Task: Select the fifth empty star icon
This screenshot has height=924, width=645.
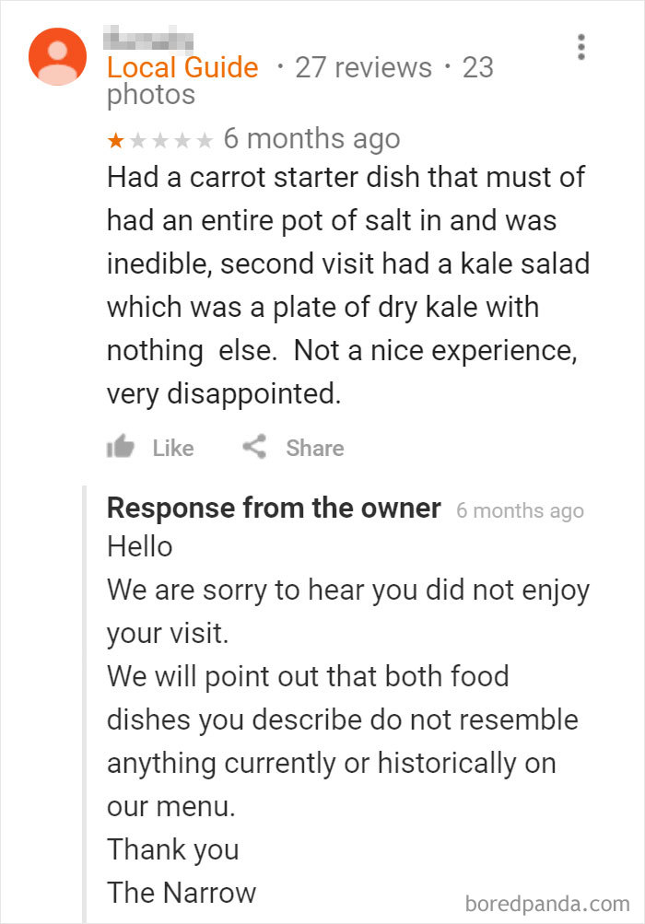Action: click(205, 138)
